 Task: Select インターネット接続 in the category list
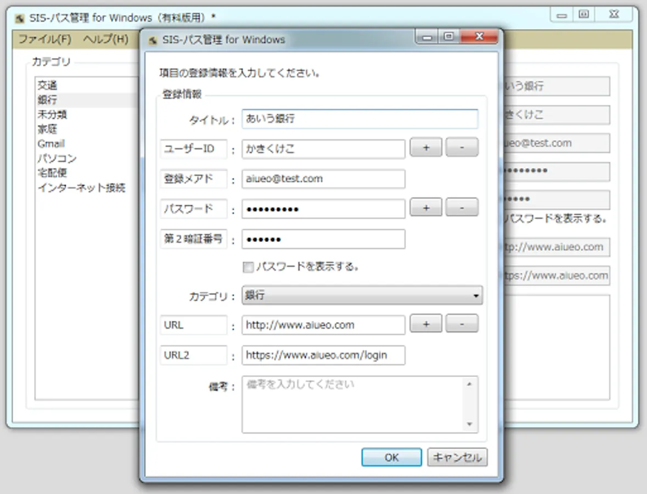pyautogui.click(x=87, y=188)
